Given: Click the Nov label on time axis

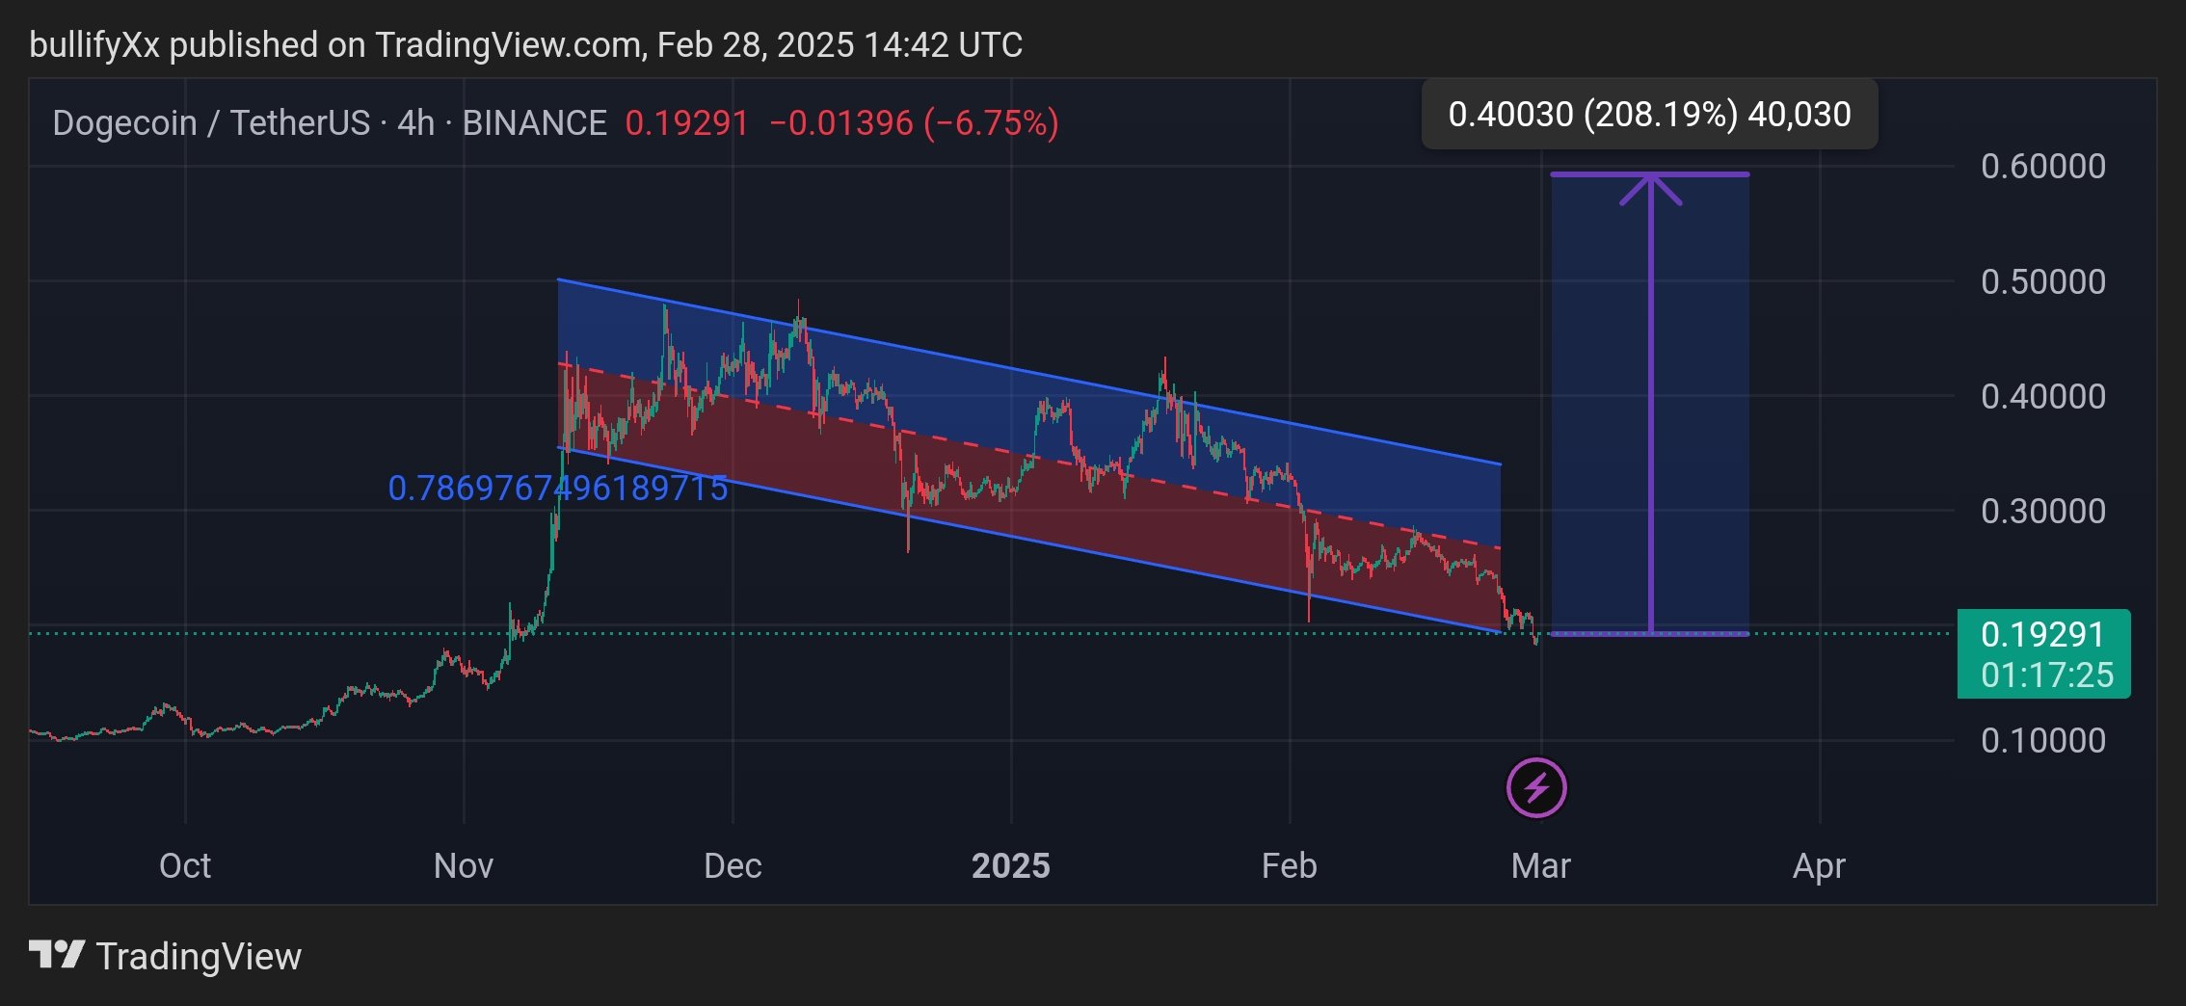Looking at the screenshot, I should point(464,865).
